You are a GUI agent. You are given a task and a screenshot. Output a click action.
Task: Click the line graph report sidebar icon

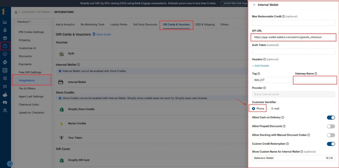coord(5,70)
